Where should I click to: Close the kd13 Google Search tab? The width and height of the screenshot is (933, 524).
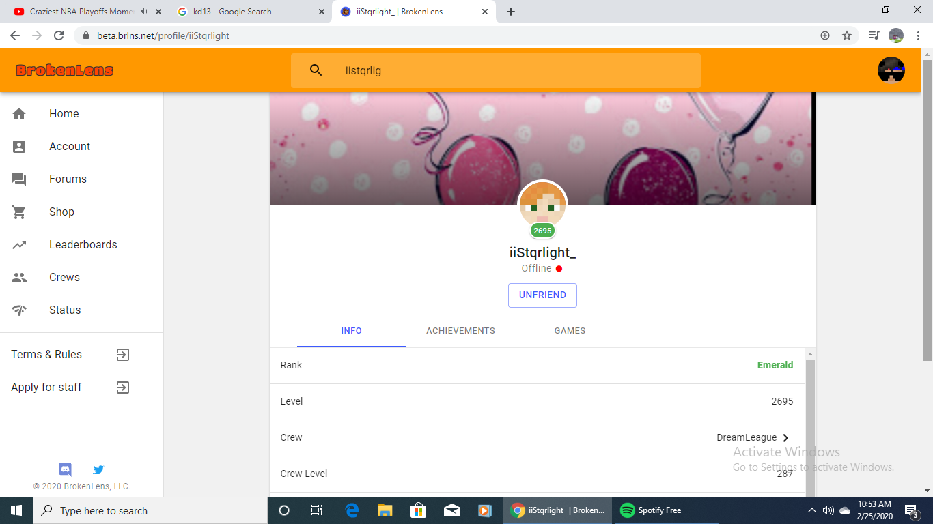click(321, 12)
